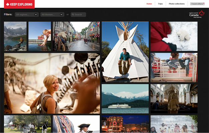Viewport: 209px width, 133px height.
Task: Open the All regions dropdown
Action: tap(27, 15)
